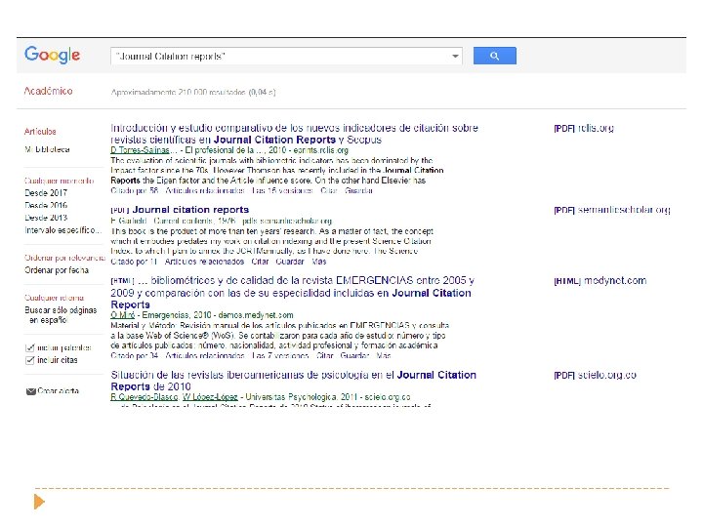Open Mi biblioteca in the sidebar
Screen dimensions: 703x527
(x=47, y=149)
